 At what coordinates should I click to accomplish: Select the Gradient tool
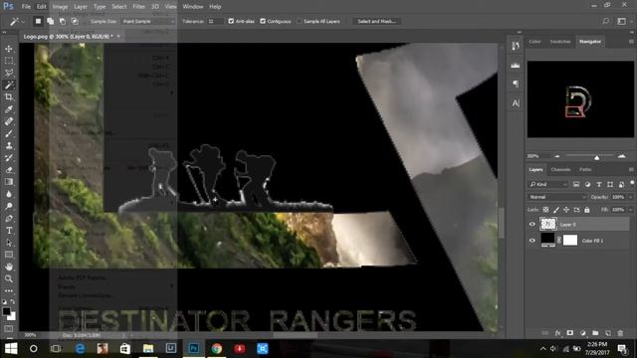click(9, 182)
